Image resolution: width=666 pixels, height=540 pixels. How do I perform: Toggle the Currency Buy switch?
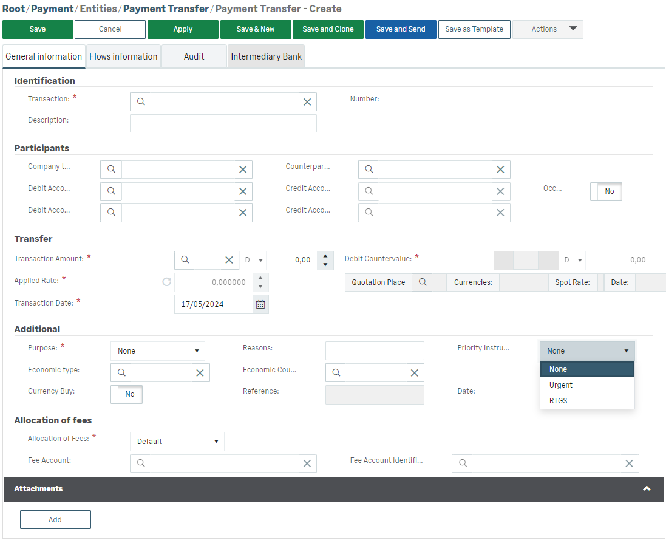click(126, 394)
